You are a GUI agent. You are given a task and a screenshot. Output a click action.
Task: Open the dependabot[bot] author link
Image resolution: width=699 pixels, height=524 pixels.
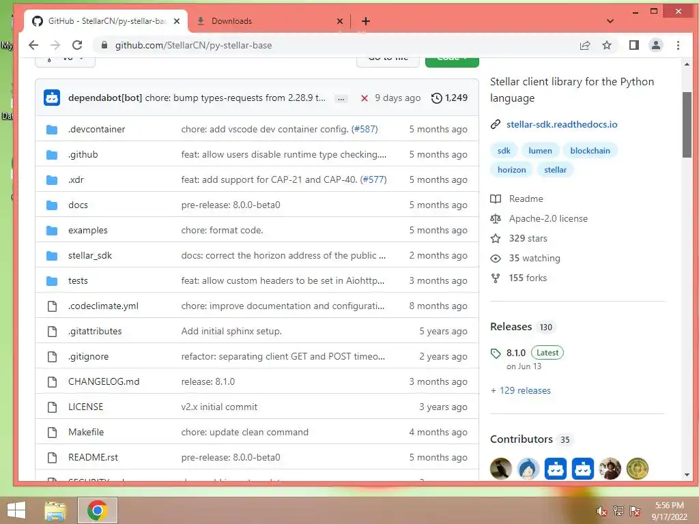(x=105, y=98)
